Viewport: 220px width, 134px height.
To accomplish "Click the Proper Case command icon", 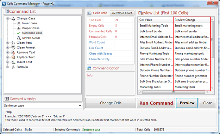I will 19,28.
